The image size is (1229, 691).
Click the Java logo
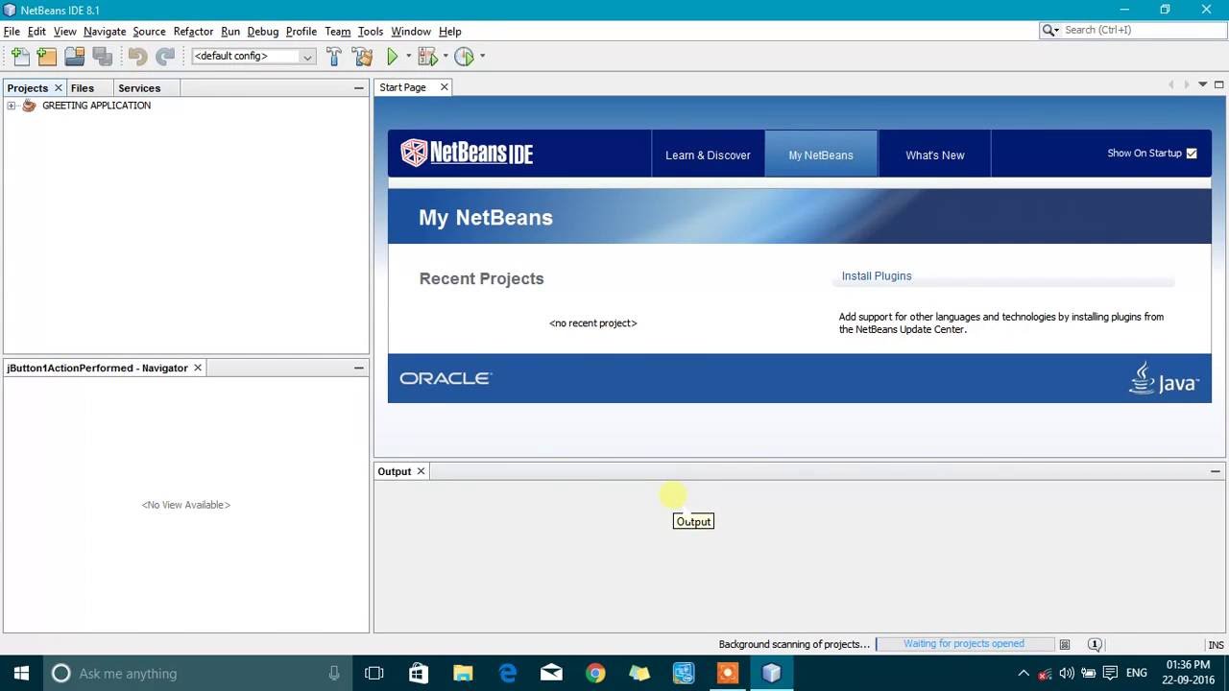1164,378
